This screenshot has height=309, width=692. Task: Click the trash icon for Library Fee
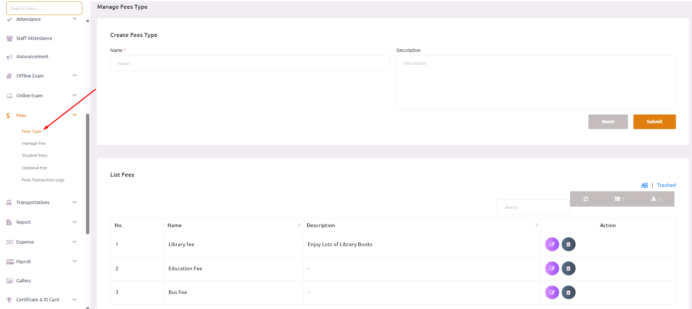coord(568,244)
